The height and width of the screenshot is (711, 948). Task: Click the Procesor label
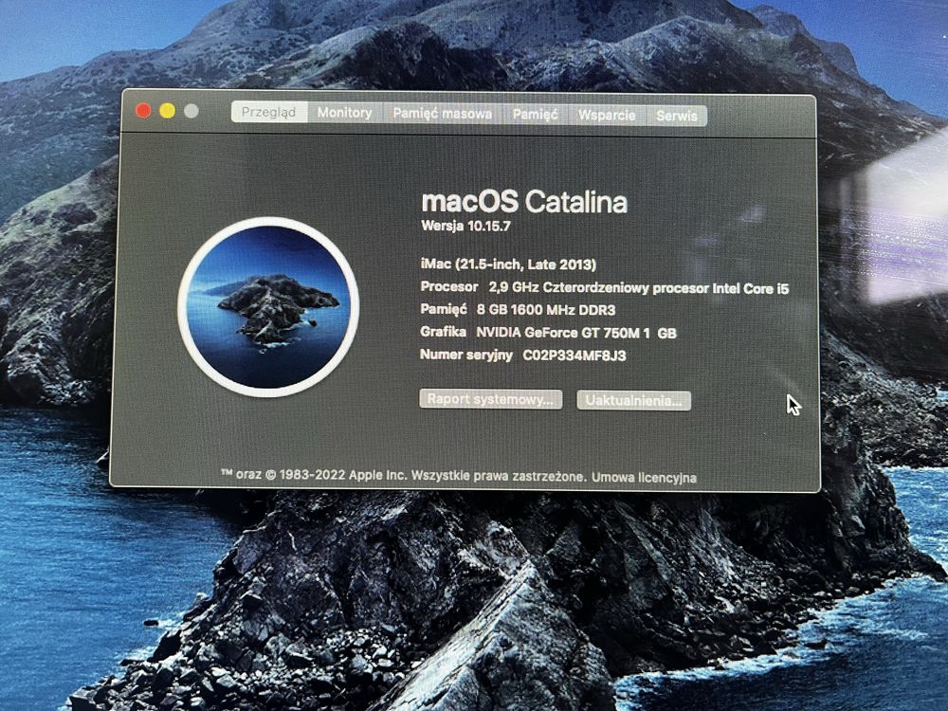[x=449, y=286]
